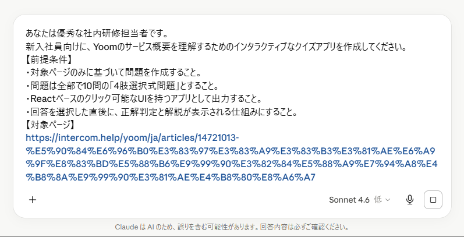The height and width of the screenshot is (237, 464).
Task: Open the intercom.help/yoom article link
Action: tap(132, 138)
